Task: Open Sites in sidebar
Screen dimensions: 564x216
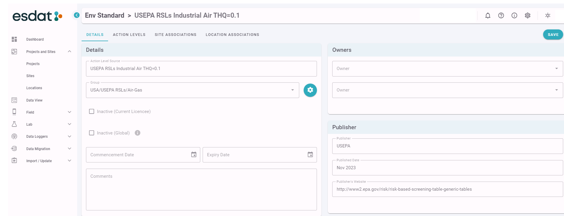Action: [x=30, y=76]
